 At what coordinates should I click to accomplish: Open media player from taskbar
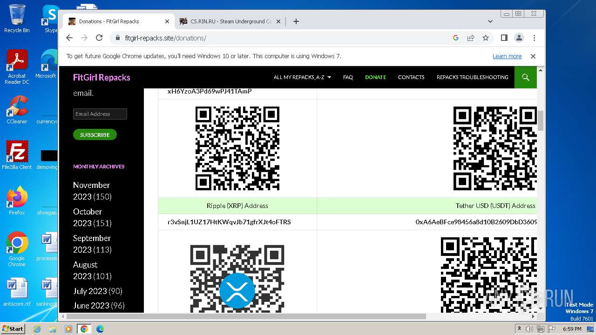pos(68,329)
